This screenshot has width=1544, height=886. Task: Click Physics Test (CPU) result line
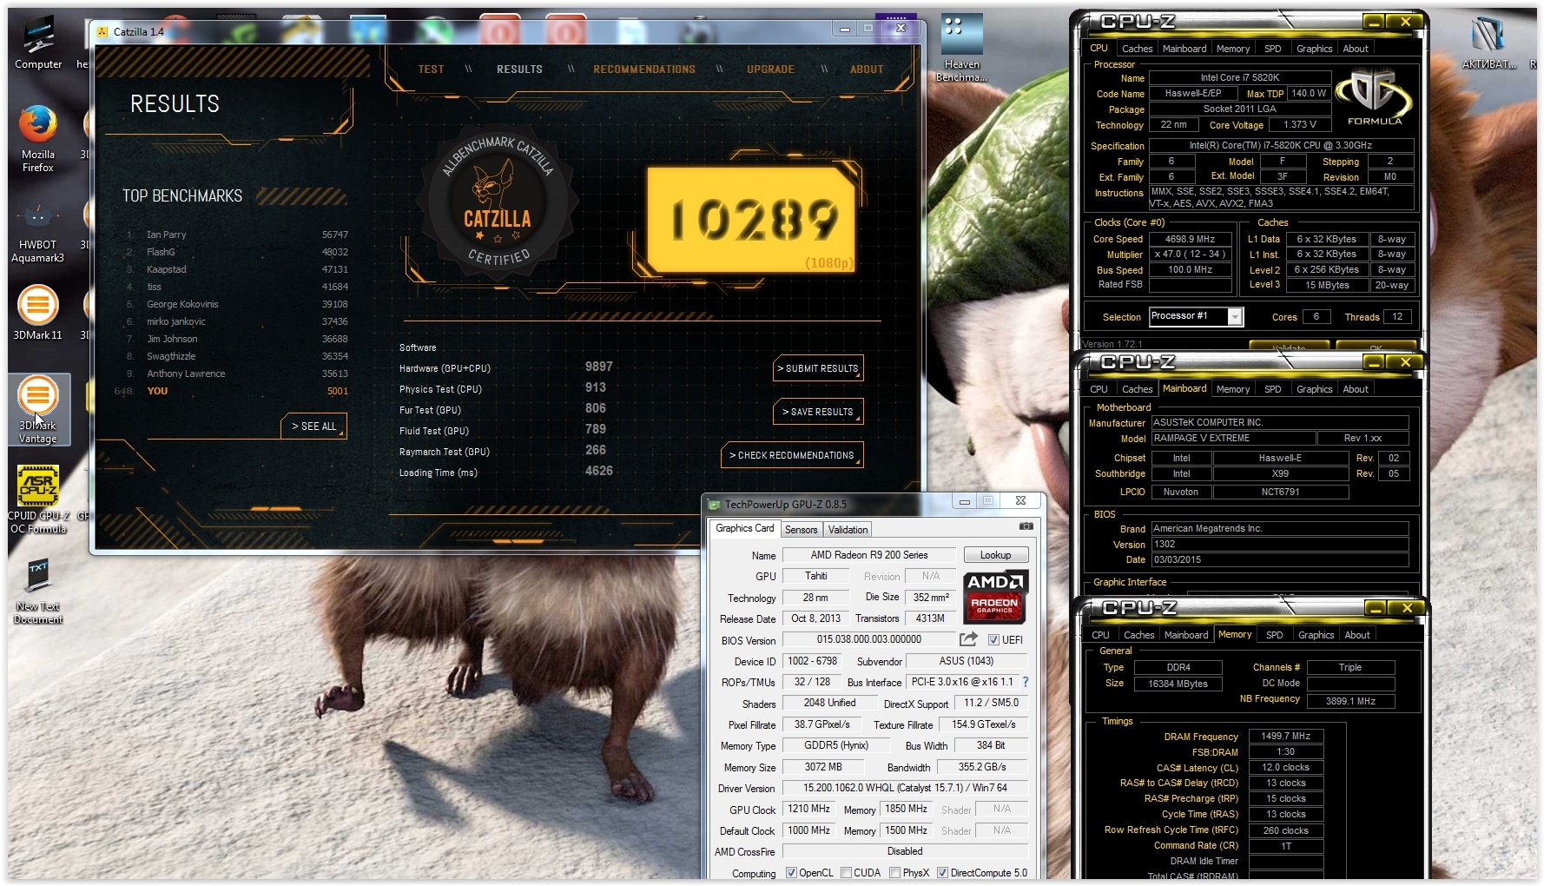pyautogui.click(x=504, y=388)
